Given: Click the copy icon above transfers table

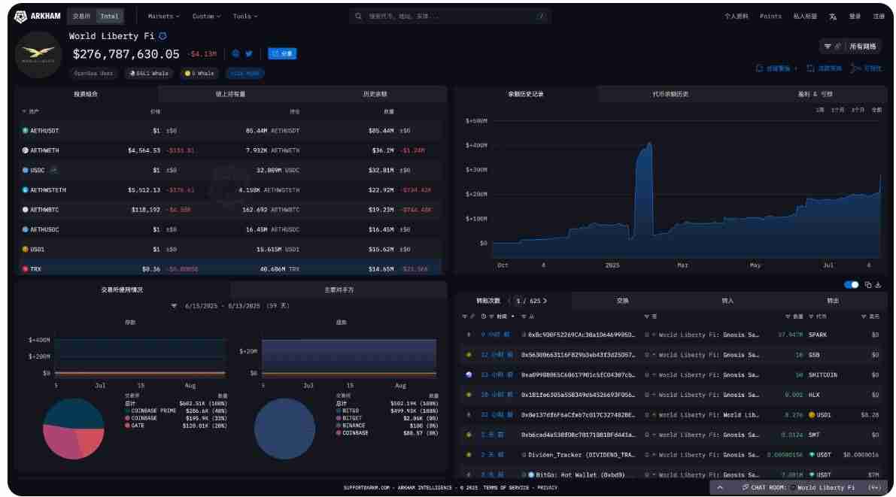Looking at the screenshot, I should click(x=867, y=285).
